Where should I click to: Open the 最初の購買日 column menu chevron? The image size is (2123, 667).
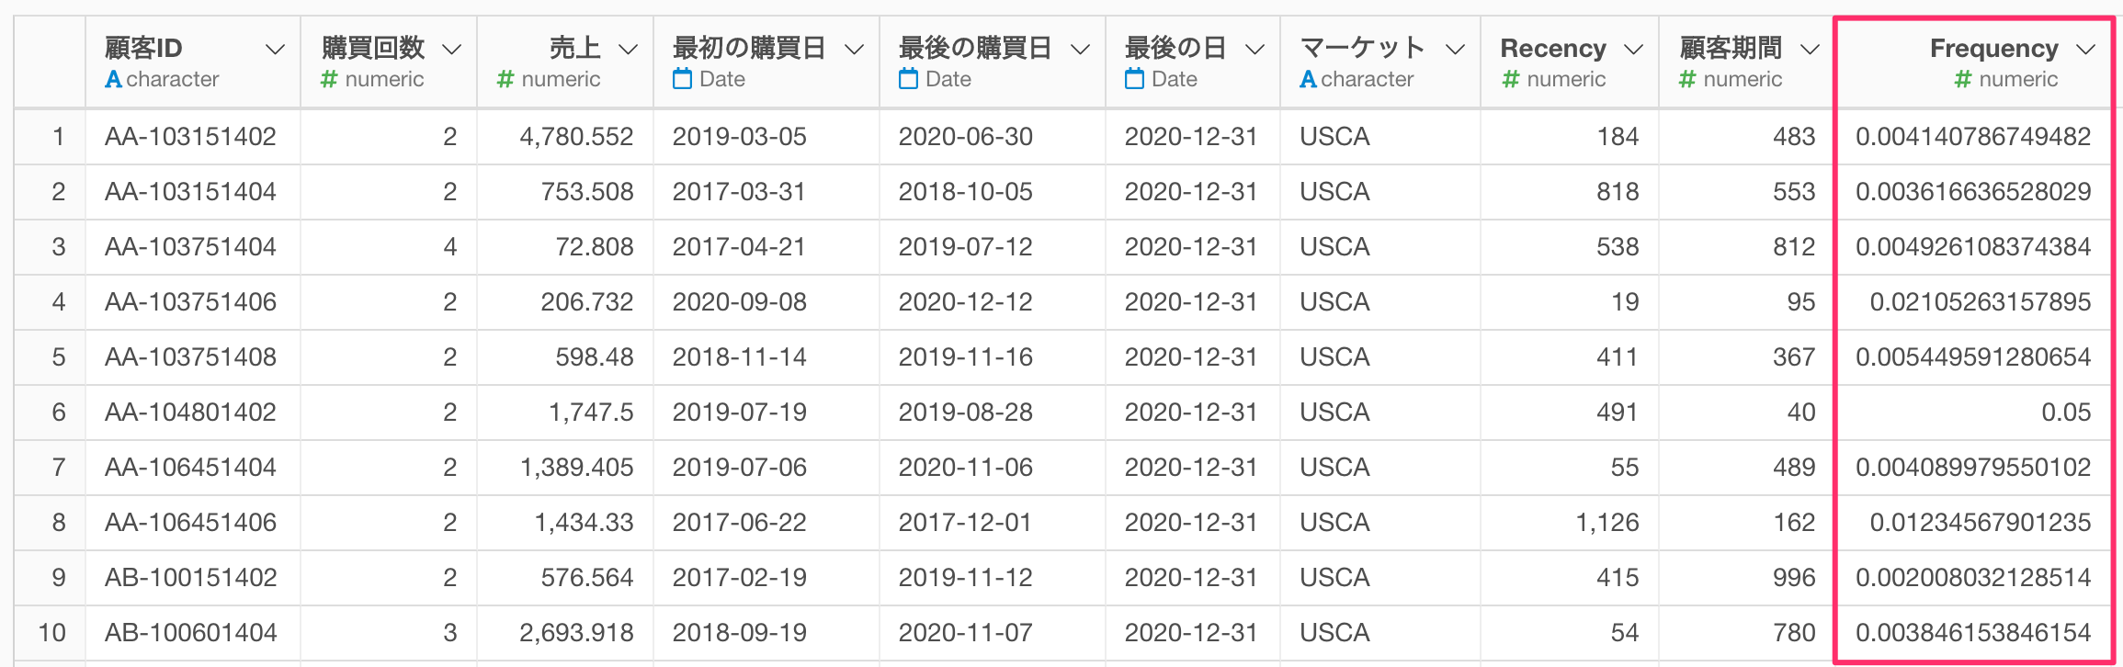(855, 50)
